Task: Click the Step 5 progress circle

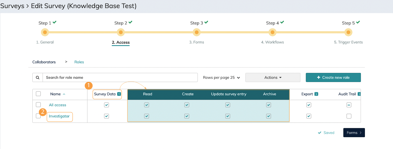Action: 348,33
